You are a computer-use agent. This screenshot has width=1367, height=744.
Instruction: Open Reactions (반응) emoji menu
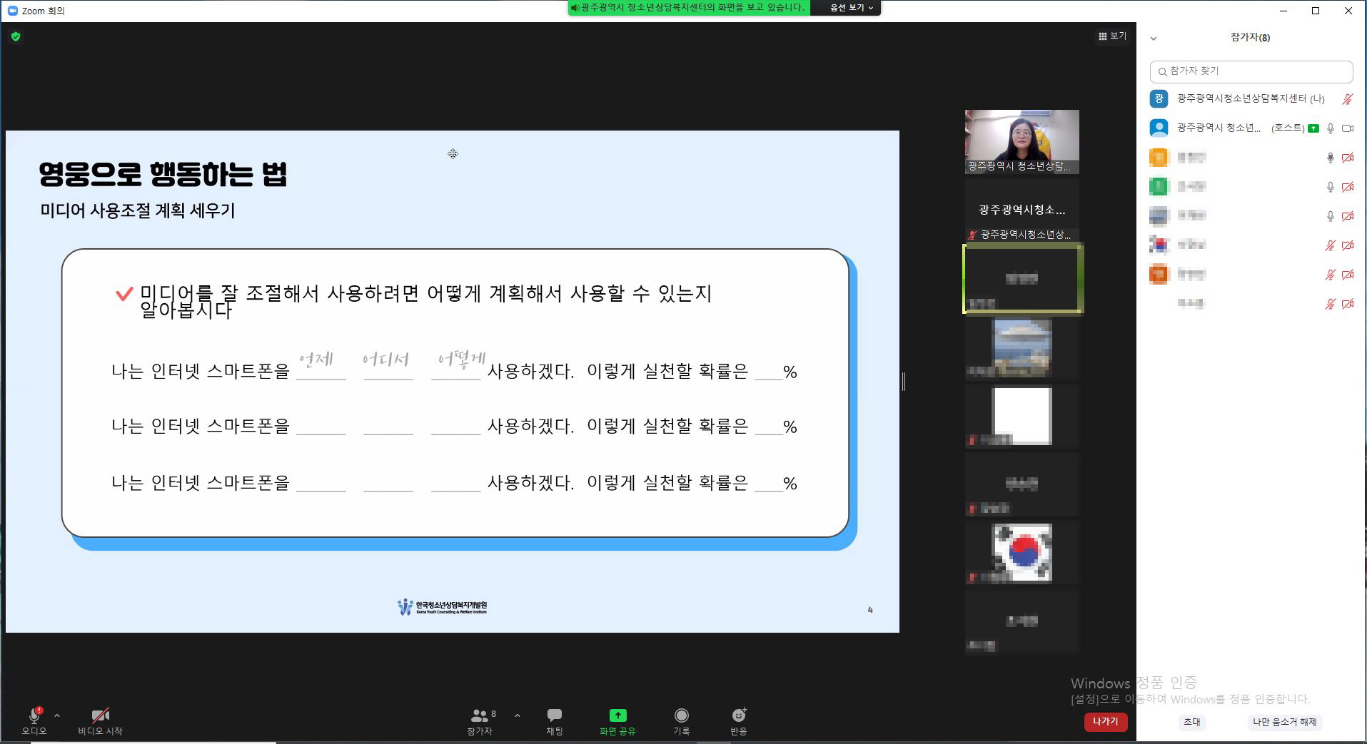tap(738, 716)
